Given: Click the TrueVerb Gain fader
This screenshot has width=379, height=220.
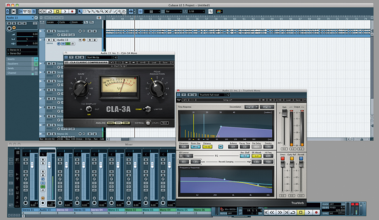Looking at the screenshot, I should pos(285,113).
